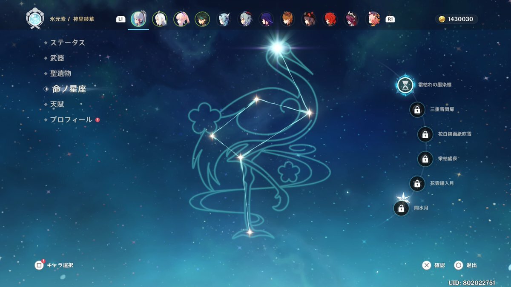Click the 栄枯盛衰 label

point(448,159)
